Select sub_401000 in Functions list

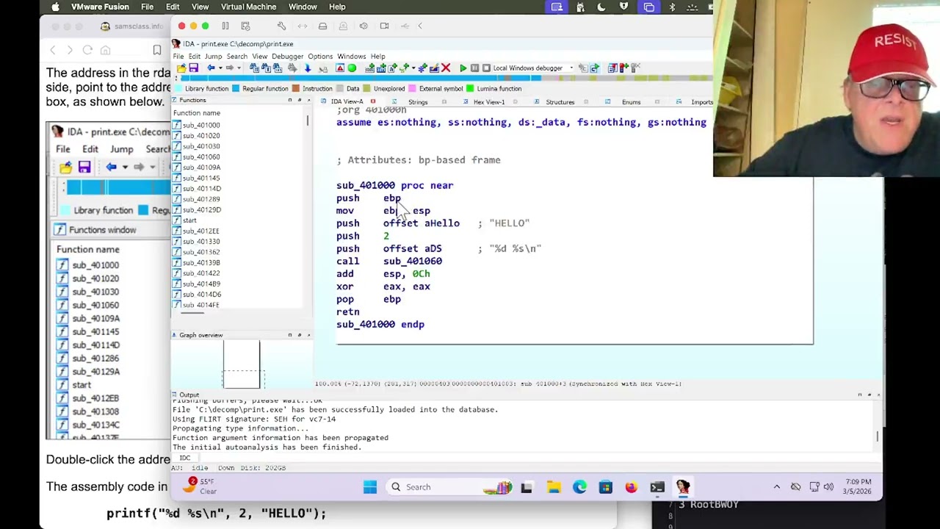coord(201,125)
